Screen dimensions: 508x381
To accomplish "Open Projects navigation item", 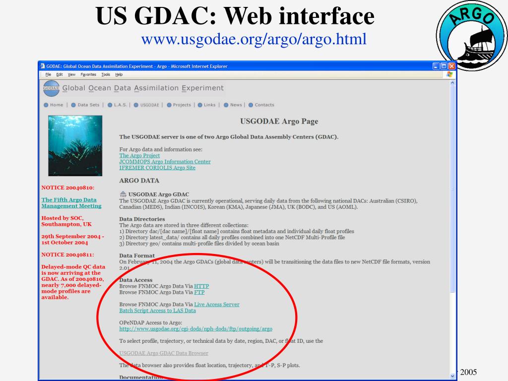I will (x=182, y=105).
